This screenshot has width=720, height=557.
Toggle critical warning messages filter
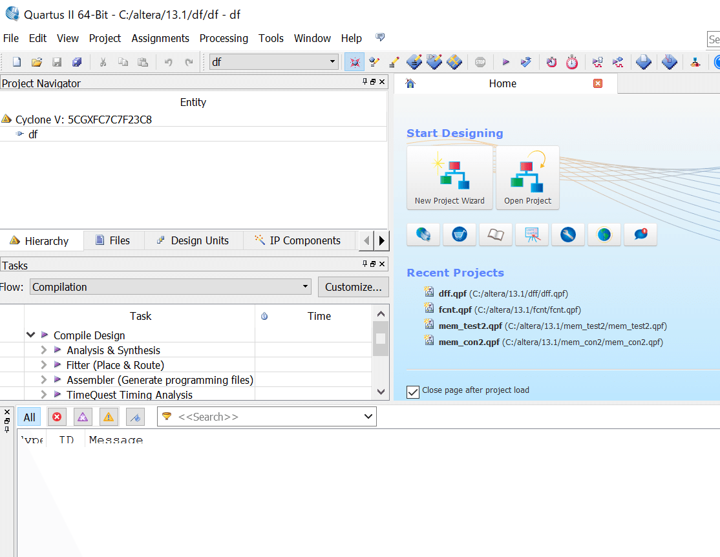pyautogui.click(x=83, y=417)
